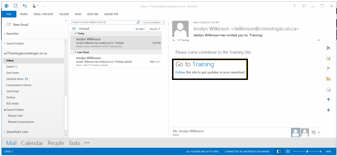Open the navigation options ellipsis
Viewport: 337px width, 156px height.
pos(87,143)
